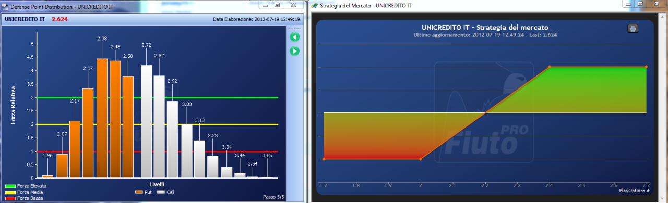Select the tallest Put bar at 2.38
Viewport: 668px width, 203px height.
coord(102,118)
